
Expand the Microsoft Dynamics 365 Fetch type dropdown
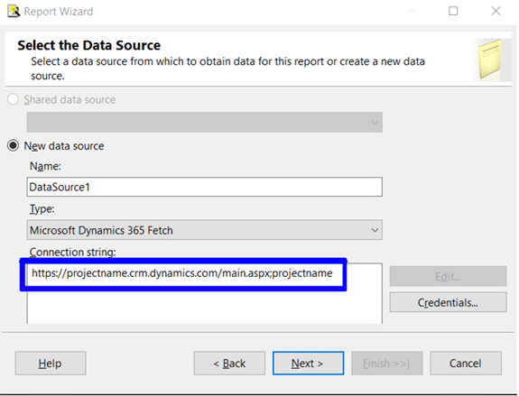click(205, 230)
